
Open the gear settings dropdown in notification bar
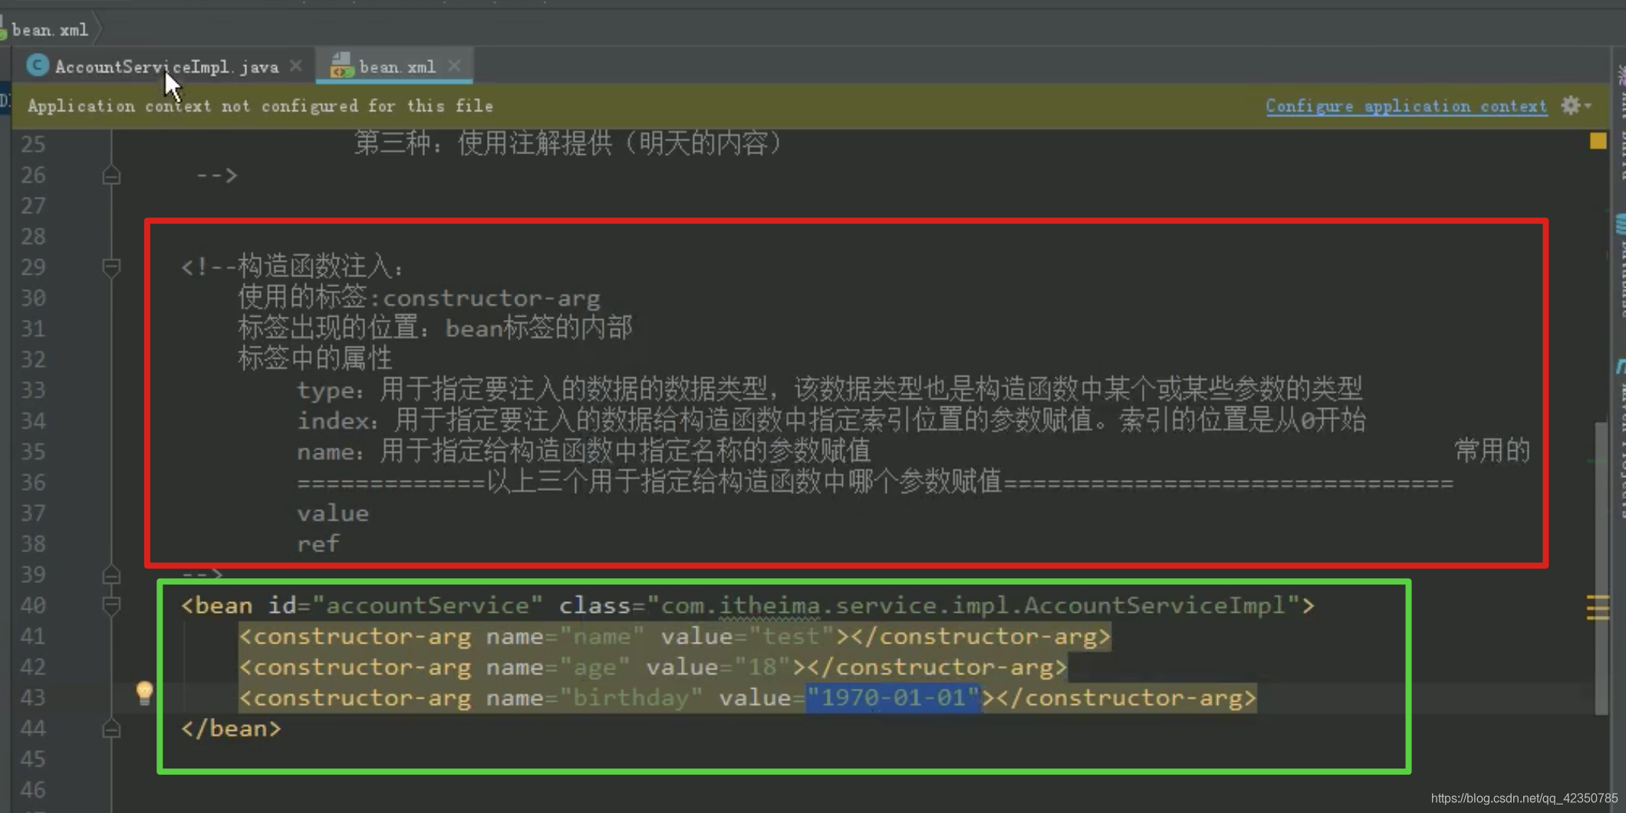[1575, 106]
